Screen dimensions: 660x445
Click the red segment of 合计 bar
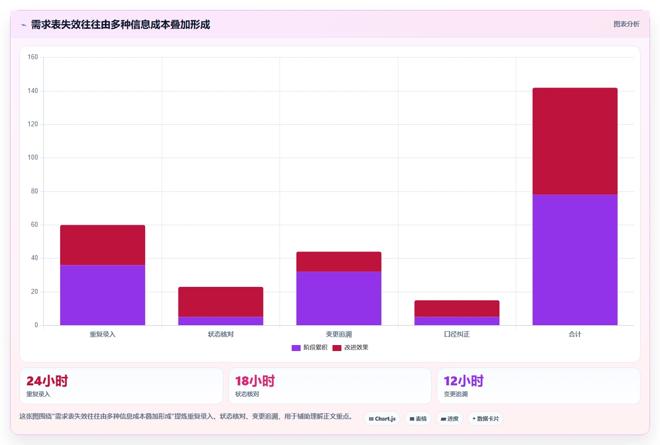[575, 141]
